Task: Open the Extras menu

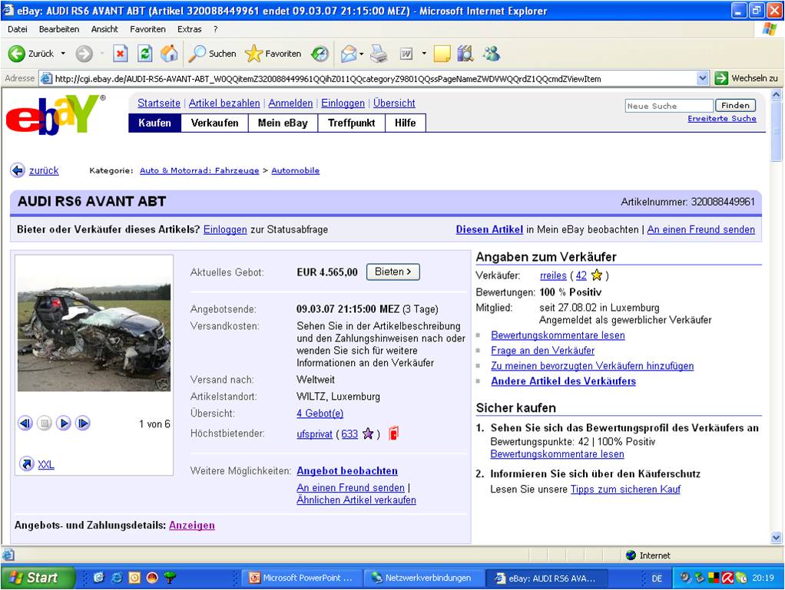Action: coord(189,29)
